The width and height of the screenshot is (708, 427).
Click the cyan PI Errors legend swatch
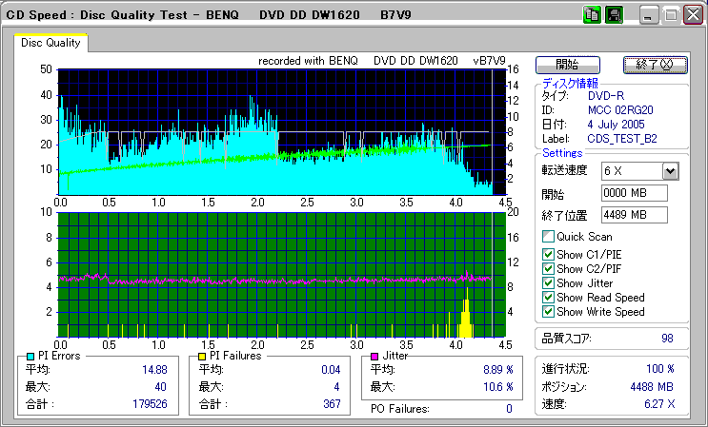click(30, 356)
